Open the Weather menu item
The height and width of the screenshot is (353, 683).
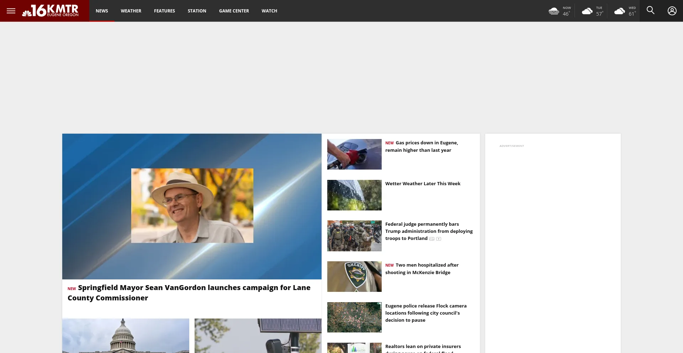click(x=131, y=11)
